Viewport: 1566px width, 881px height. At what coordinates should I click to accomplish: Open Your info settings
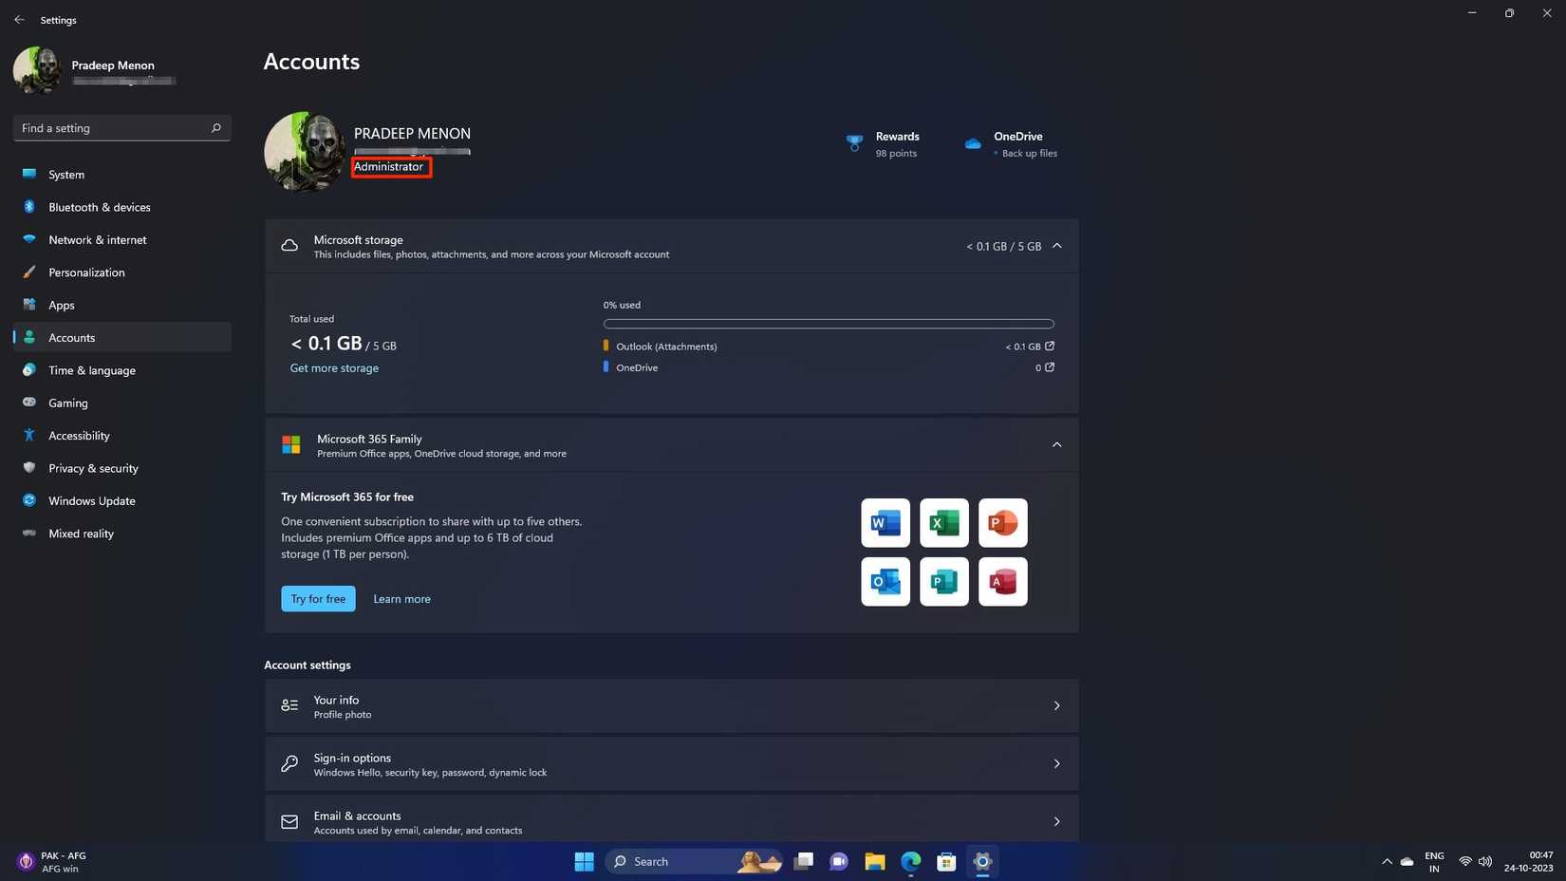click(x=672, y=706)
